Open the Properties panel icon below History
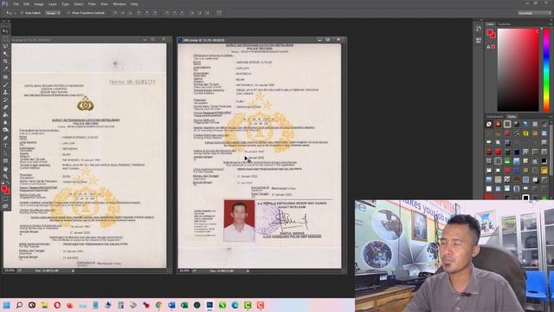 point(479,40)
